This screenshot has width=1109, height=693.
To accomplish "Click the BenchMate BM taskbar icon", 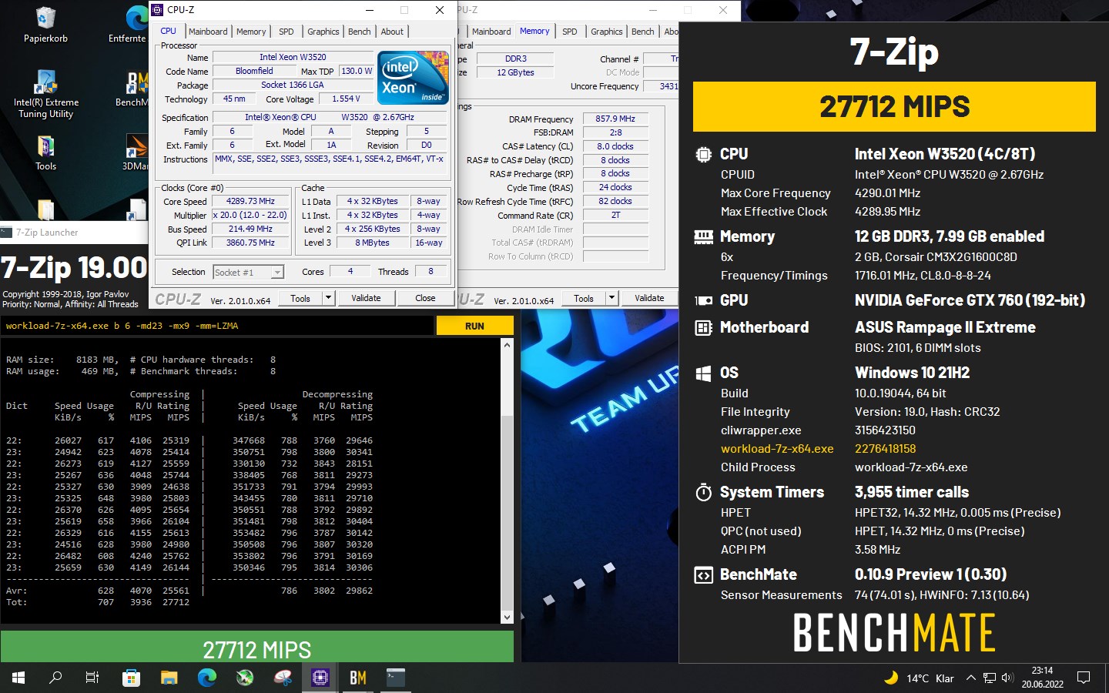I will (x=357, y=678).
